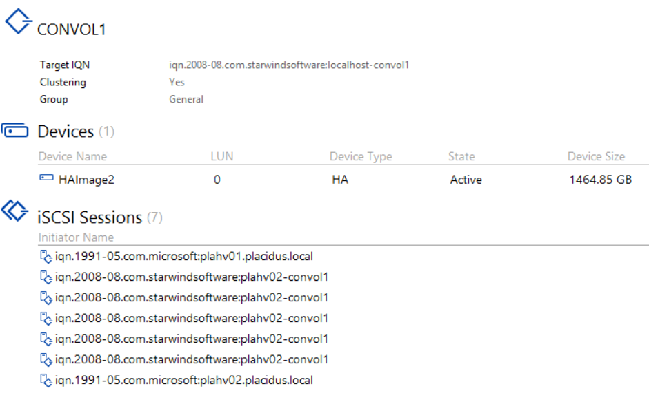
Task: Click the Initiator Name column header
Action: pyautogui.click(x=76, y=237)
